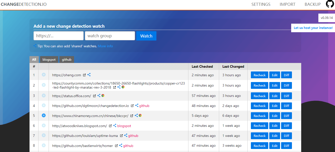This screenshot has height=152, width=335.
Task: Pause the status.office.com watch
Action: [x=44, y=96]
